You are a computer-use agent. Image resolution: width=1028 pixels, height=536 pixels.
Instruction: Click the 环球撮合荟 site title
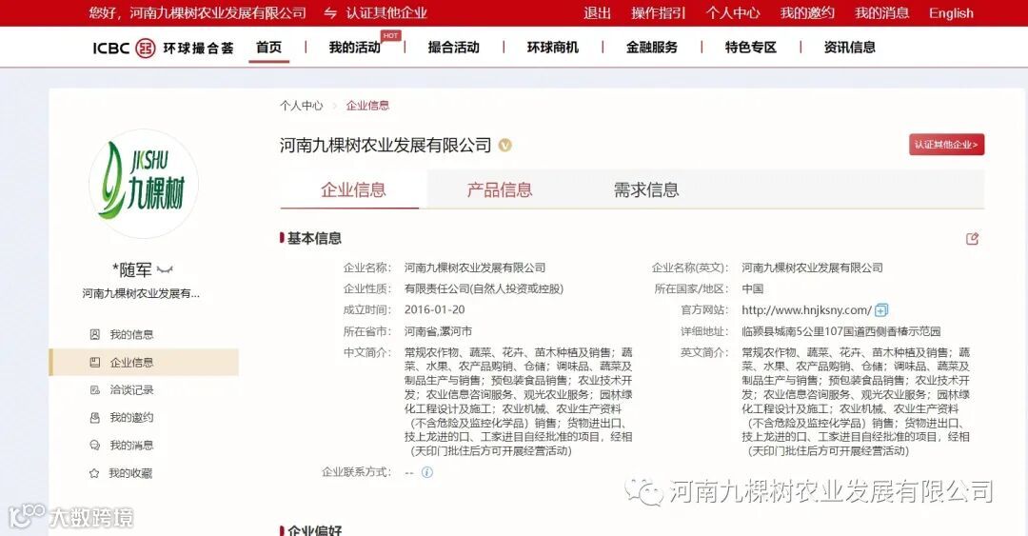198,48
